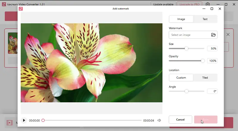The width and height of the screenshot is (238, 131).
Task: Select Custom watermark location
Action: 181,78
